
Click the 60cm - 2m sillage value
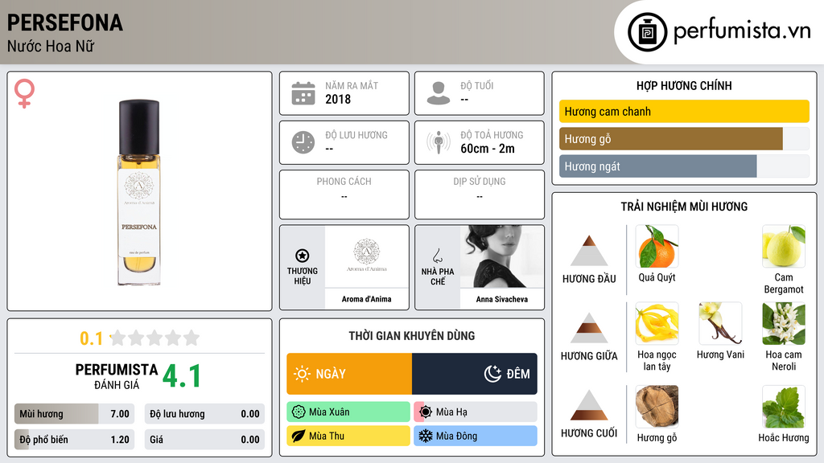[x=488, y=149]
